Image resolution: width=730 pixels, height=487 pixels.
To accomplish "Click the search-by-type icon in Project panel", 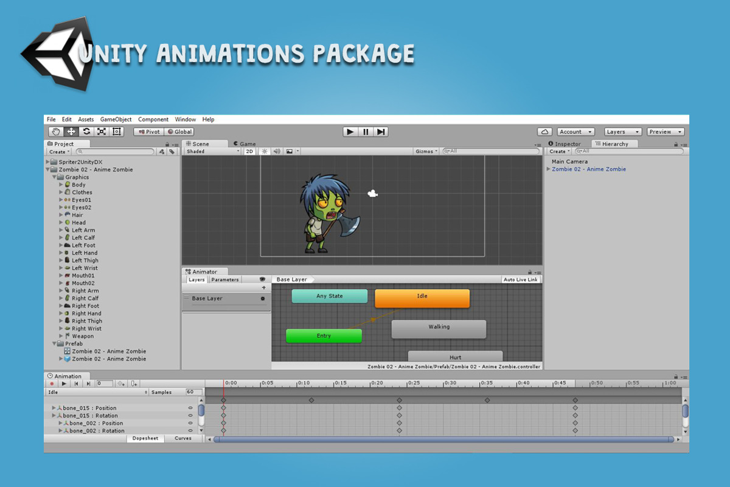I will tap(162, 152).
